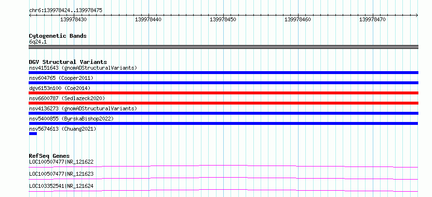
Task: Click the dgv6153n100 Coe2014 red bar
Action: (223, 93)
